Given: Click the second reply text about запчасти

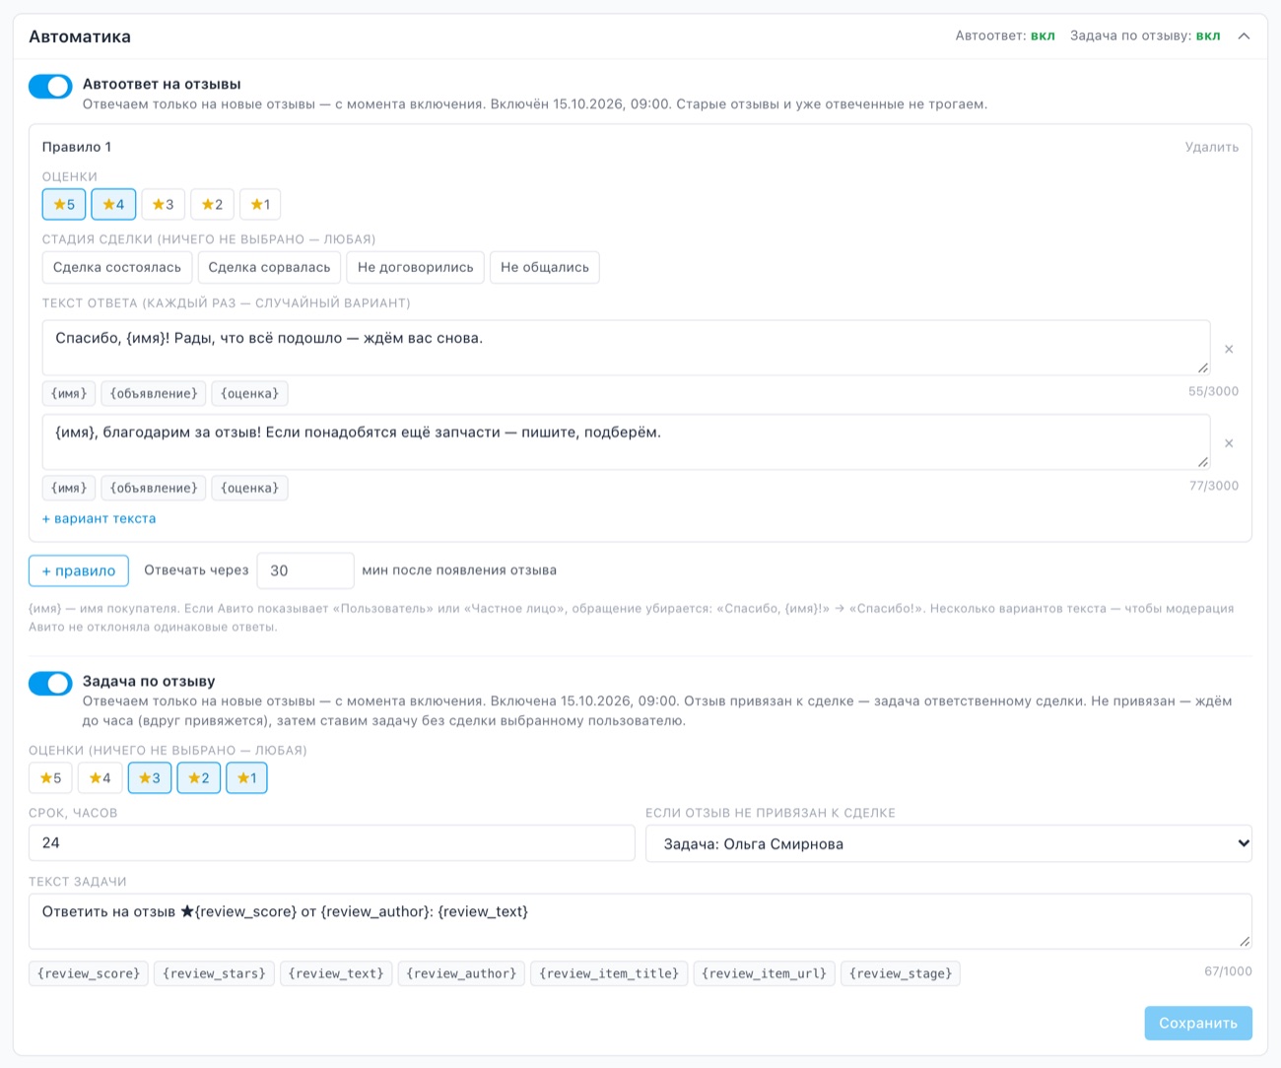Looking at the screenshot, I should [x=626, y=442].
